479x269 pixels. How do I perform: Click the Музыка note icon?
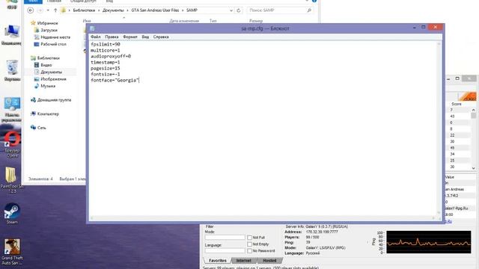point(37,86)
